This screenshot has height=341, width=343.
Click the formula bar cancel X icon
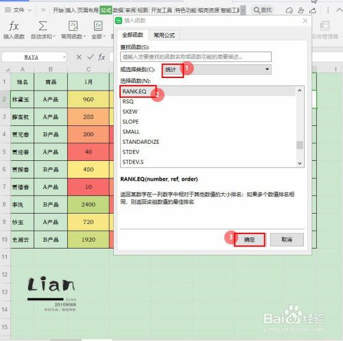(x=79, y=57)
